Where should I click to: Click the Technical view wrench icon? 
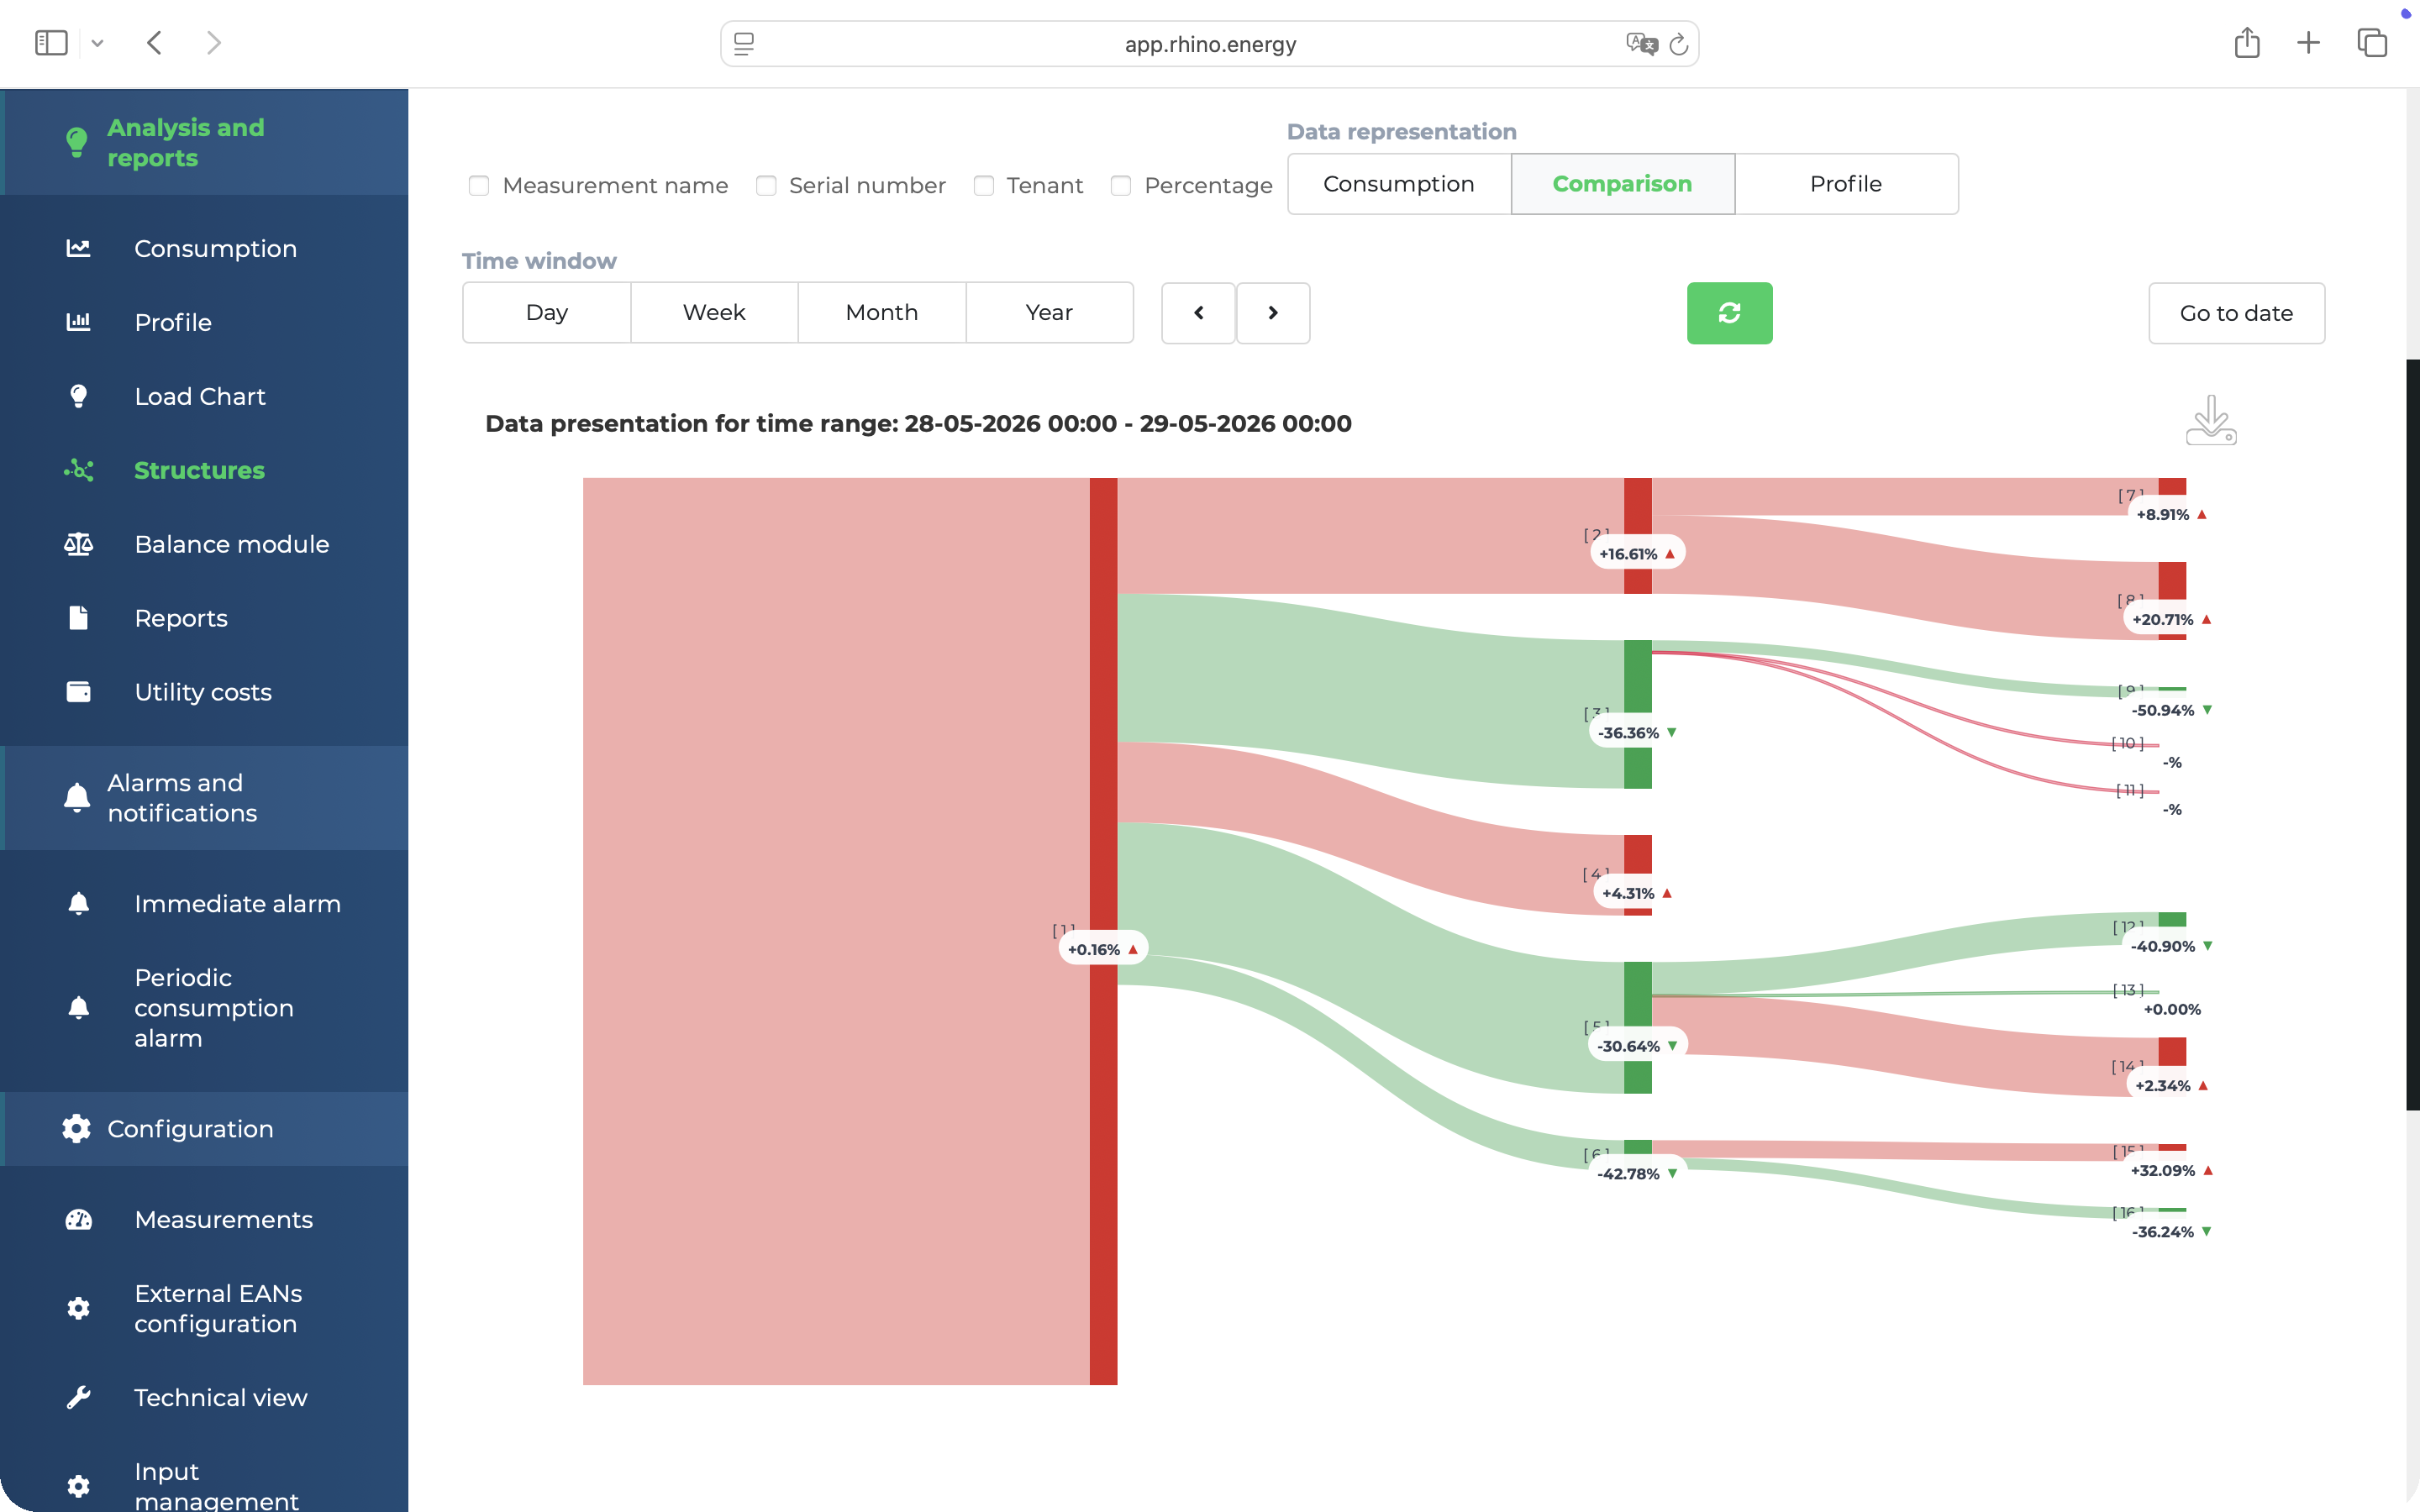click(78, 1397)
